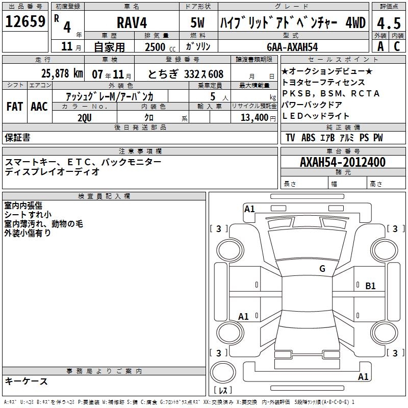Click the ★オークションデビュー★ sales point
The height and width of the screenshot is (408, 408).
coord(327,71)
